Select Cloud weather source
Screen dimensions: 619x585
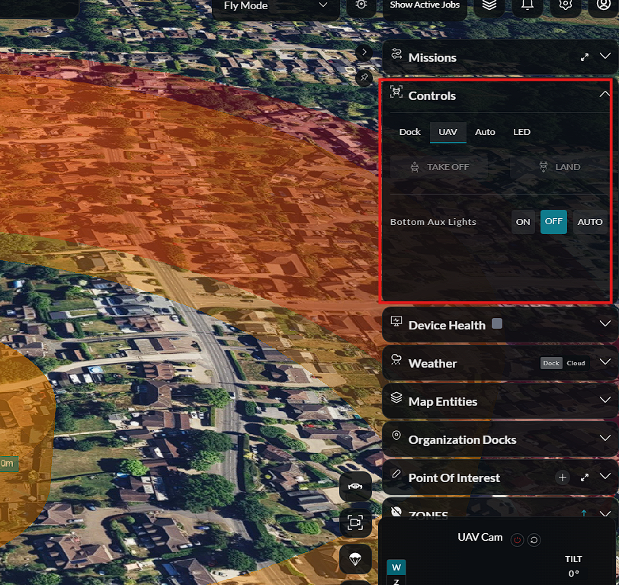coord(576,363)
